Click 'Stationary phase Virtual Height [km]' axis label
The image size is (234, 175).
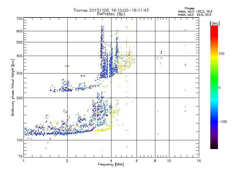point(13,88)
